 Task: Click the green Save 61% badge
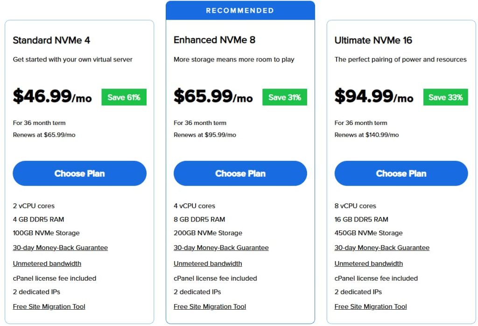124,97
